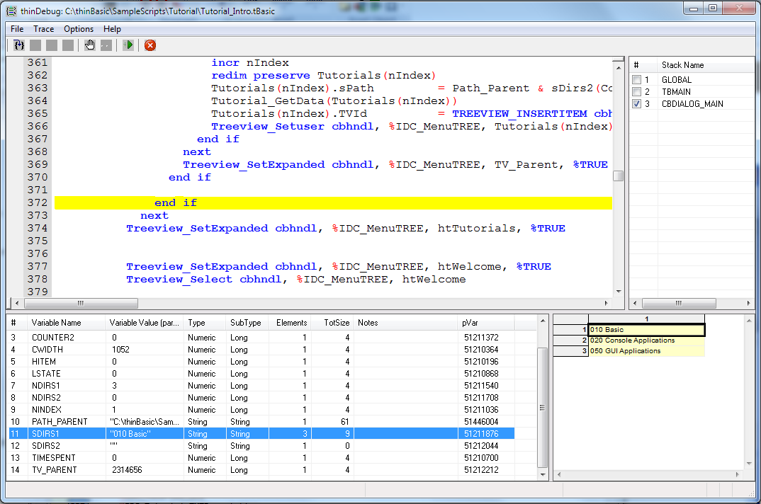
Task: Check the TBMAIN stack checkbox
Action: point(636,92)
